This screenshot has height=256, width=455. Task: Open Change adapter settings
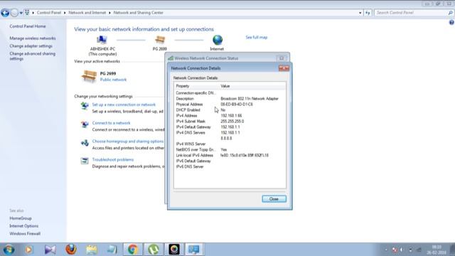(31, 46)
